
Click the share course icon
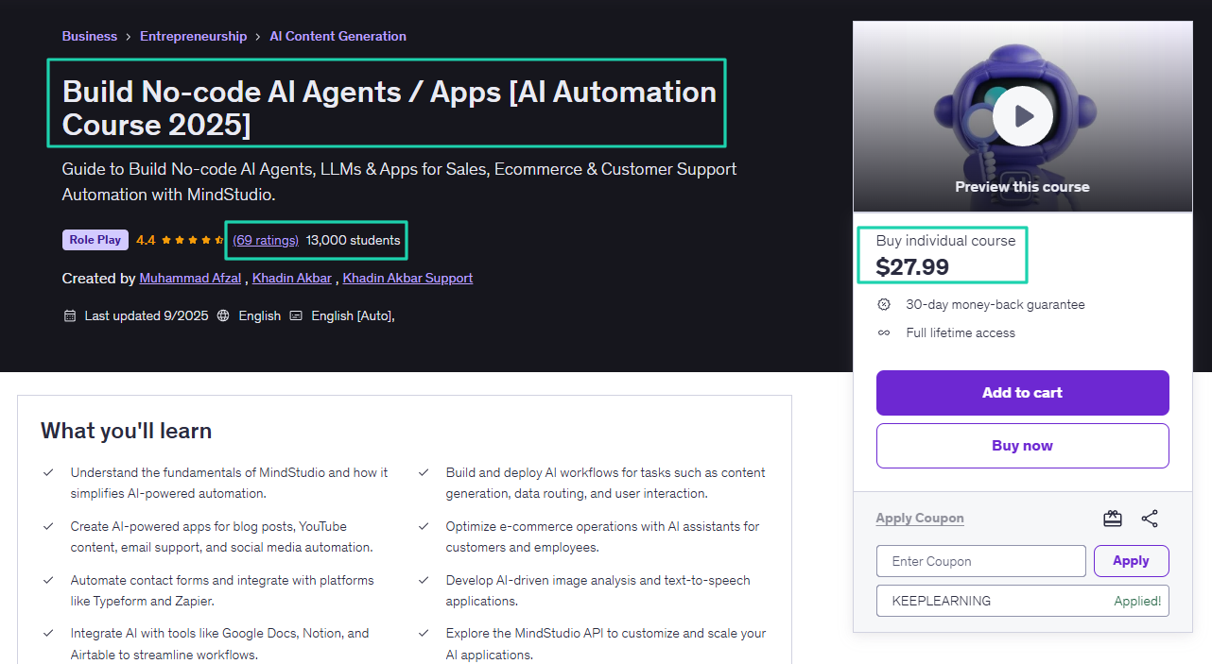(1150, 518)
